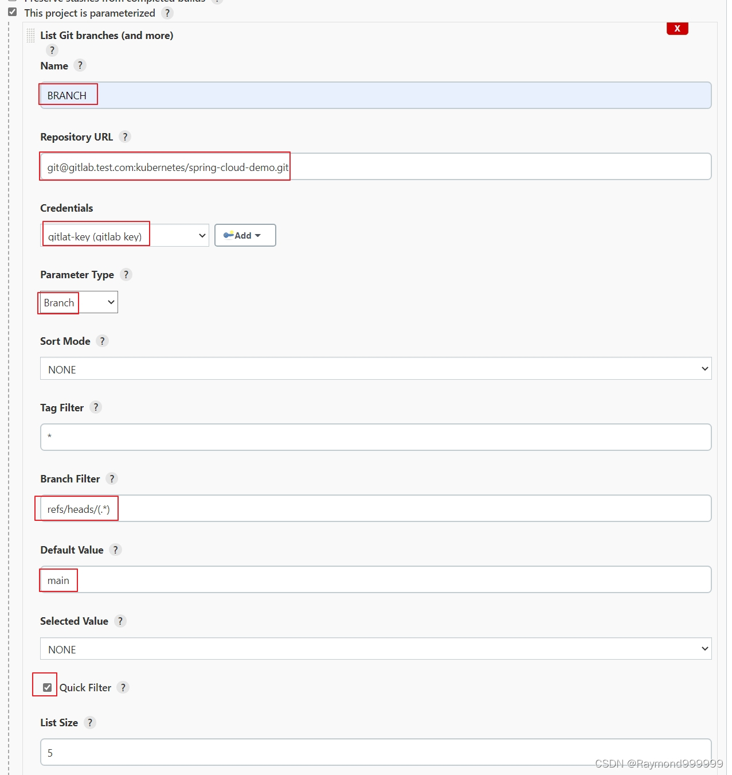Grab the drag handle beside List Git branches
732x775 pixels.
[x=31, y=36]
